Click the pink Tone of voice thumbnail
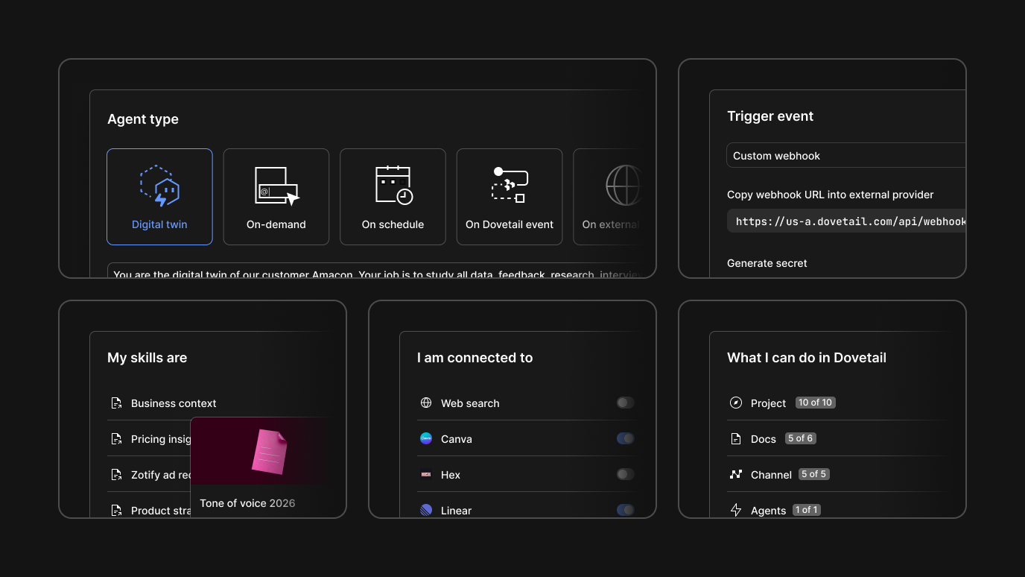This screenshot has height=577, width=1025. click(x=258, y=451)
